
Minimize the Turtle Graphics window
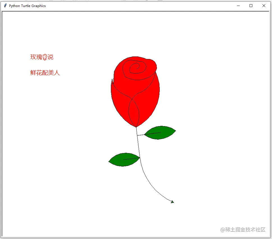click(x=238, y=6)
